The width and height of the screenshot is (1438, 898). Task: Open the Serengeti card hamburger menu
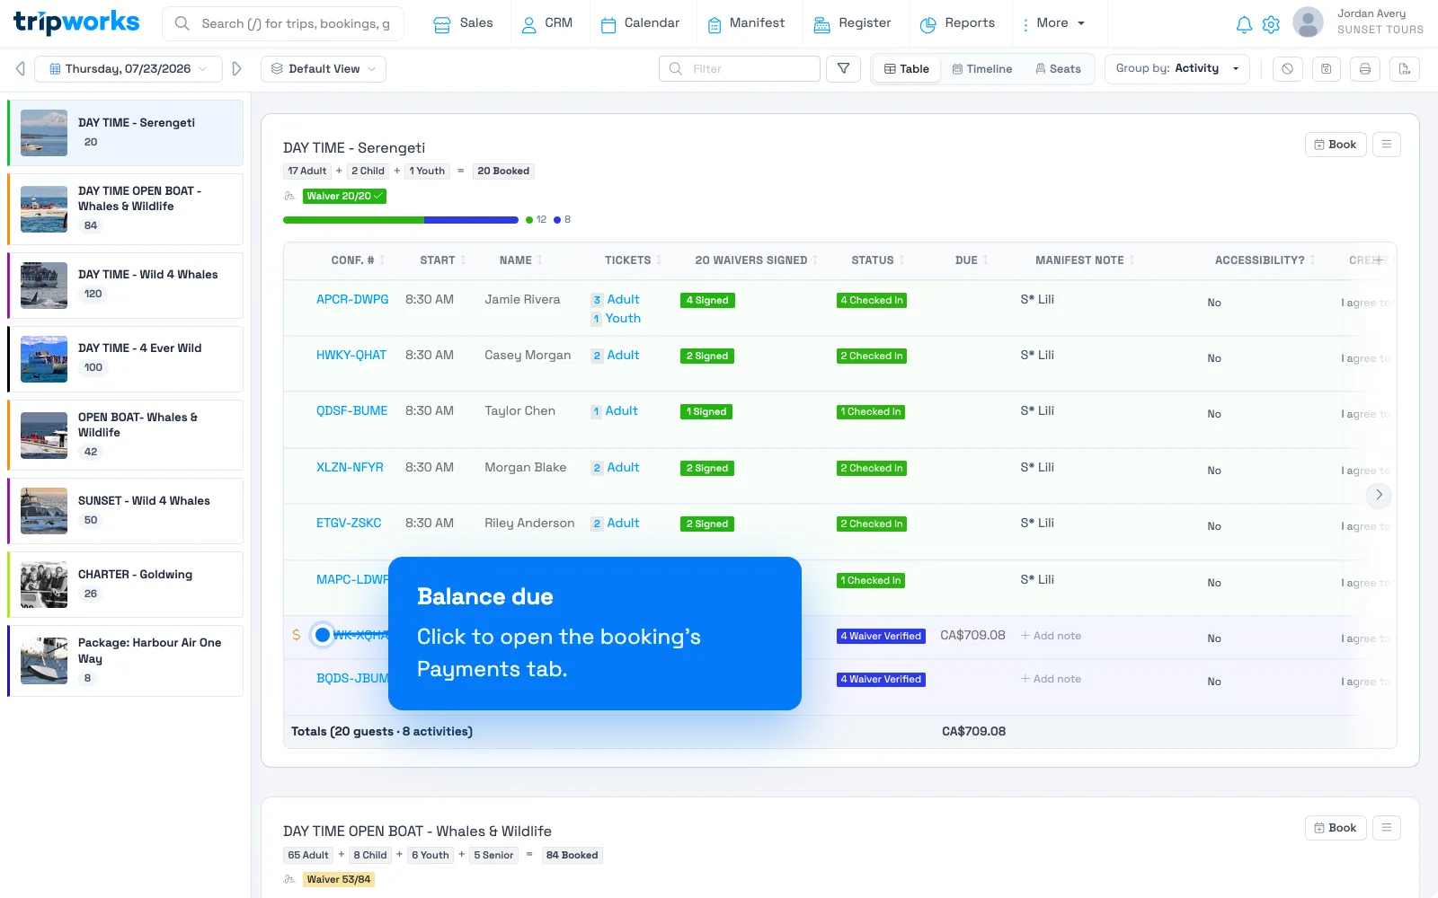coord(1387,145)
